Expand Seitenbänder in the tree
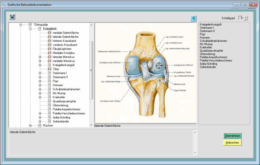Screen dimensions: 260x165 point(40,121)
